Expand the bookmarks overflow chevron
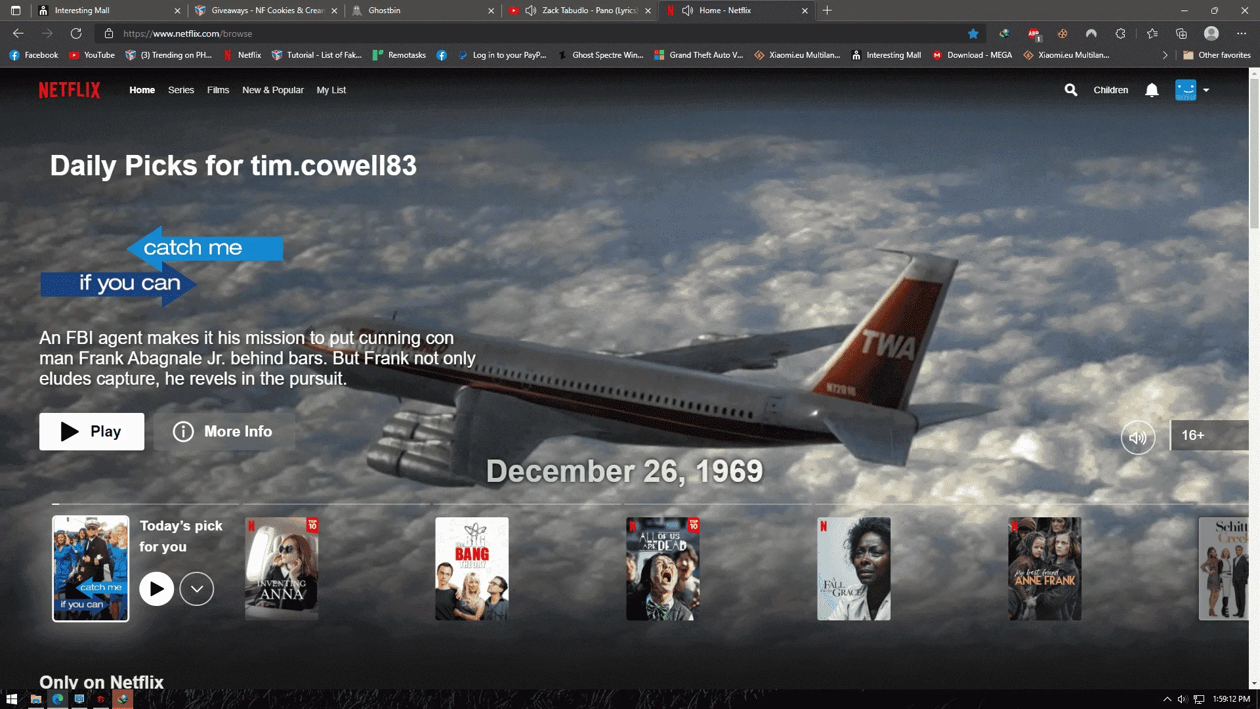 1165,55
